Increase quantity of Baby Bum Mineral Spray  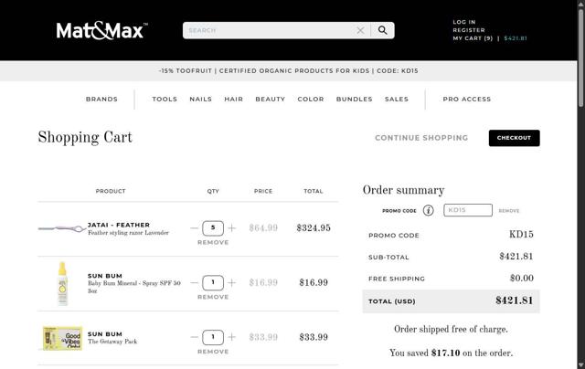[231, 283]
